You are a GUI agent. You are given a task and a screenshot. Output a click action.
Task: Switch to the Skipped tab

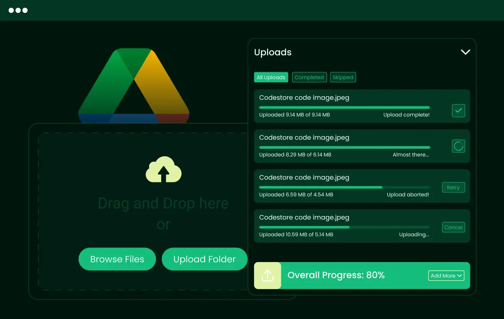tap(343, 77)
